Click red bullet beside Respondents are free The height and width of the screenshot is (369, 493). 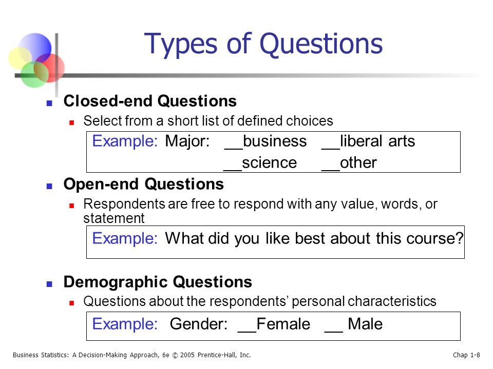click(72, 206)
